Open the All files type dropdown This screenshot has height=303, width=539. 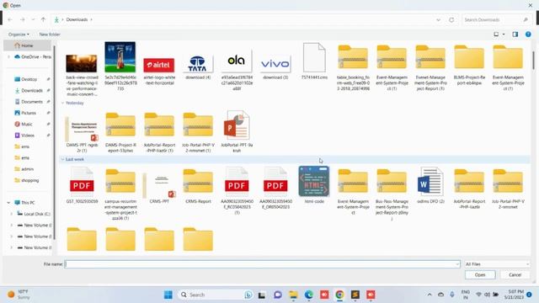pyautogui.click(x=497, y=264)
